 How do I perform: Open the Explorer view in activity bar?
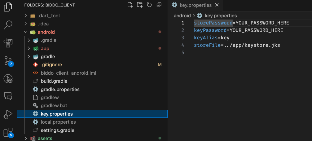(8, 7)
